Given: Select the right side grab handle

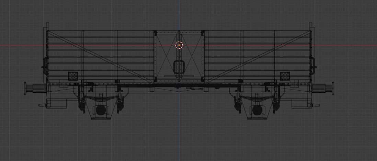Looking at the screenshot, I should coord(313,65).
